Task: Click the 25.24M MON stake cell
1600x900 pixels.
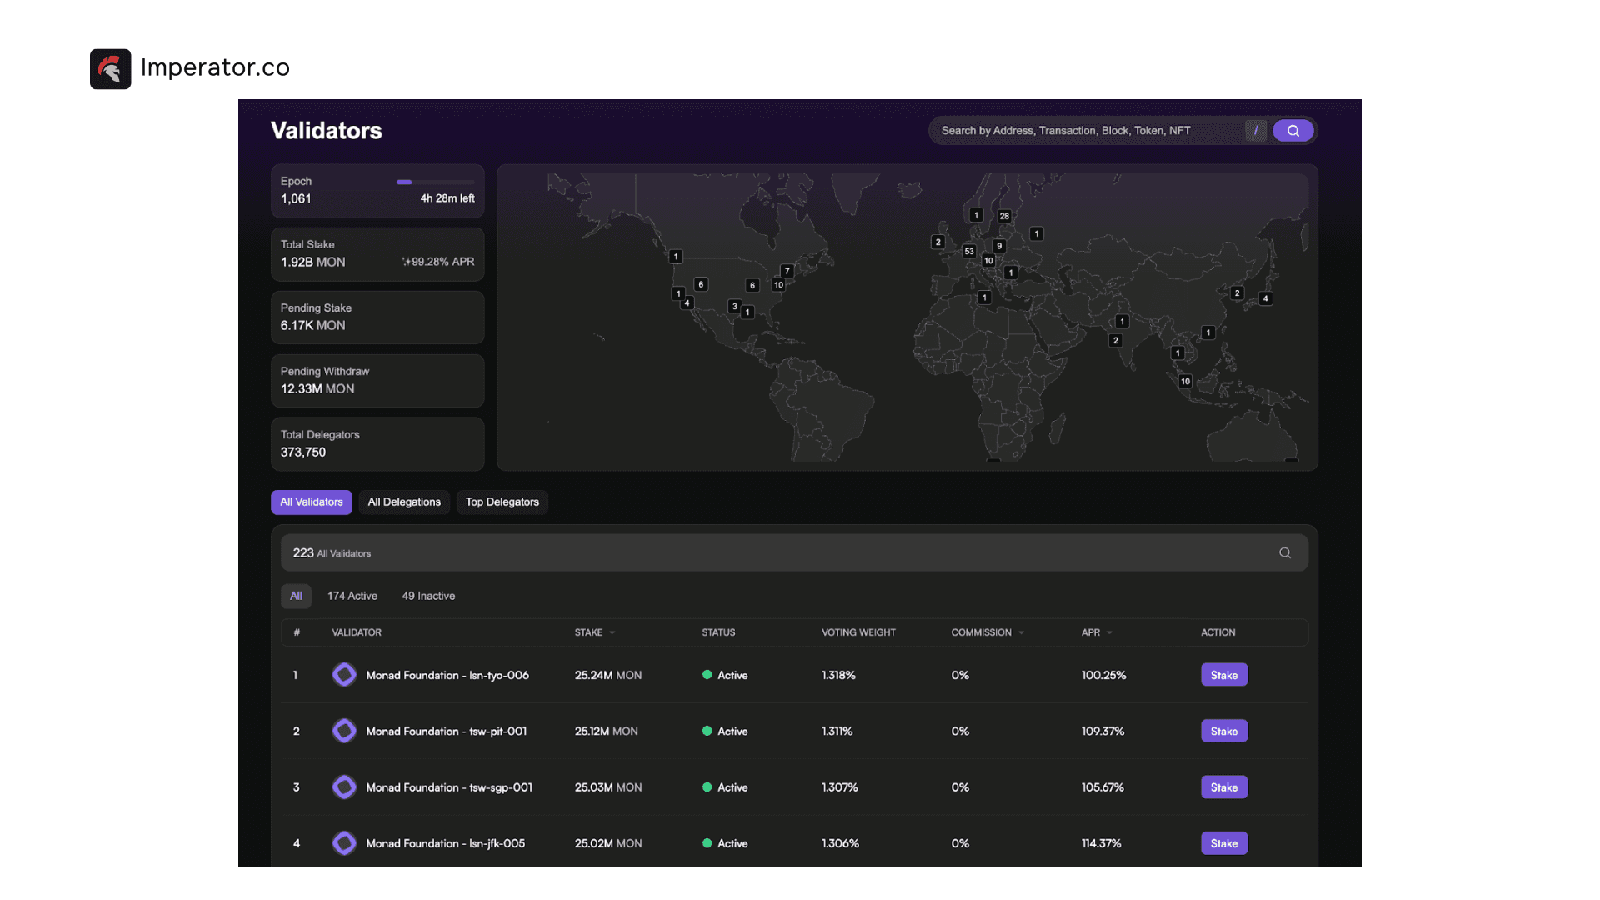Action: point(608,675)
